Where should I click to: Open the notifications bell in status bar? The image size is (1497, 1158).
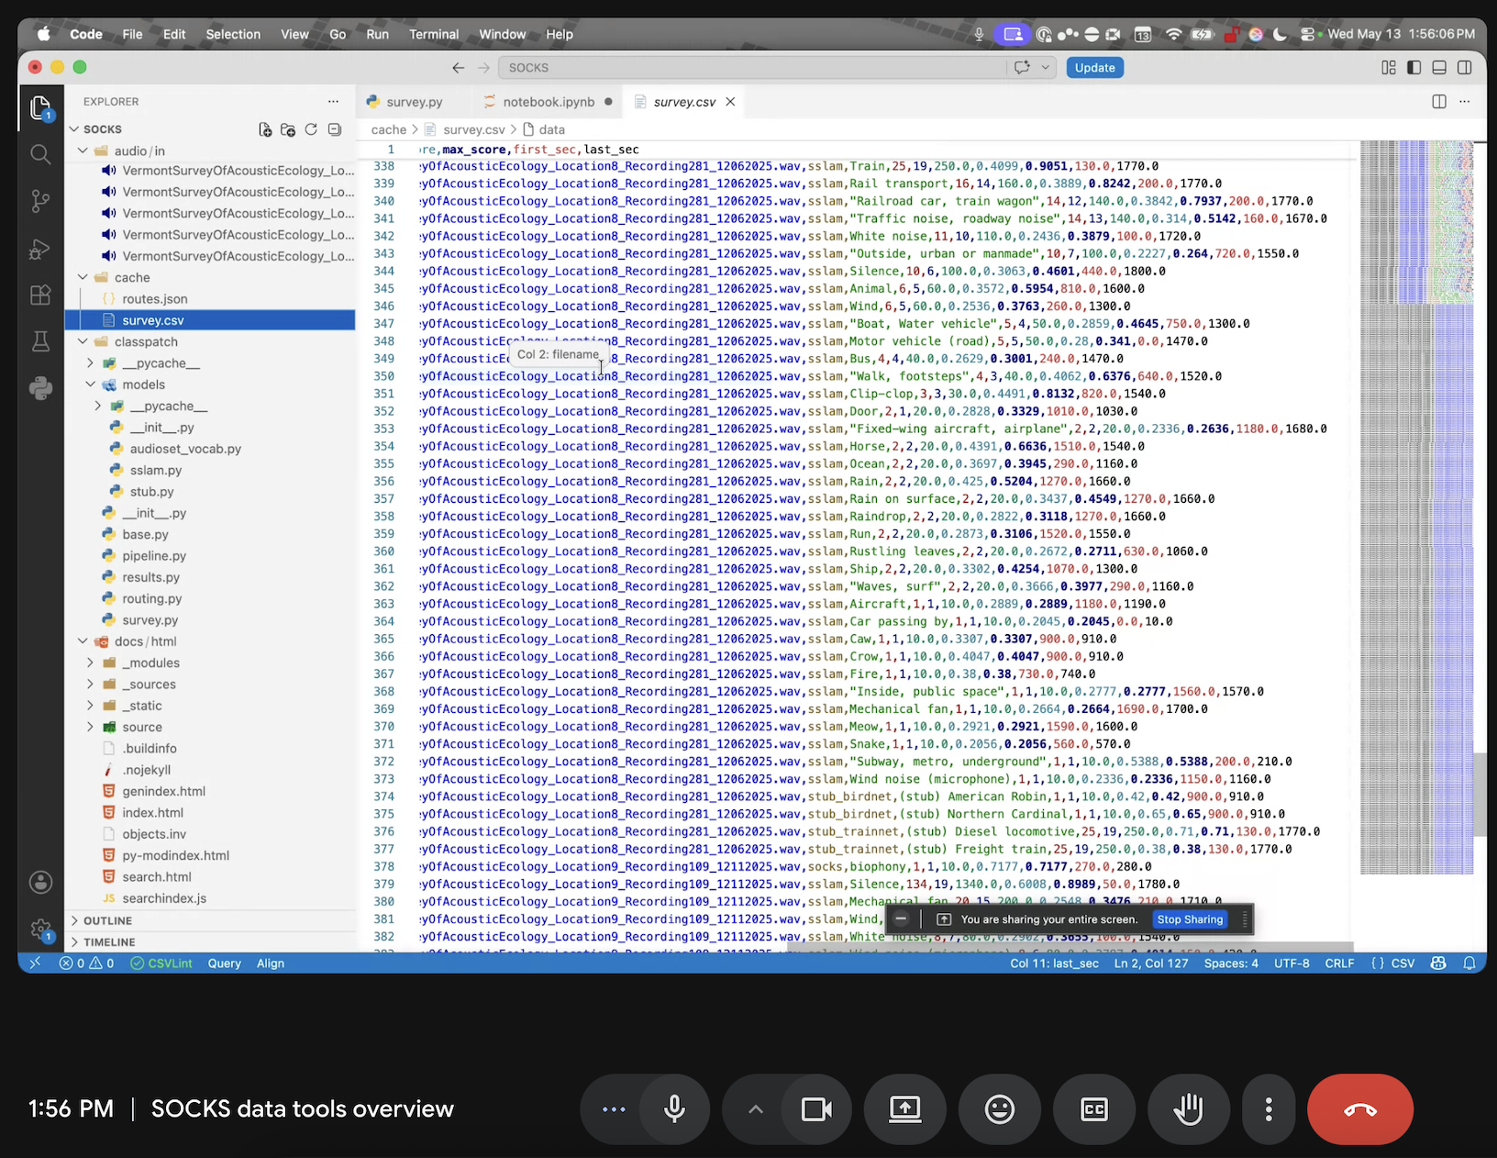[x=1469, y=963]
